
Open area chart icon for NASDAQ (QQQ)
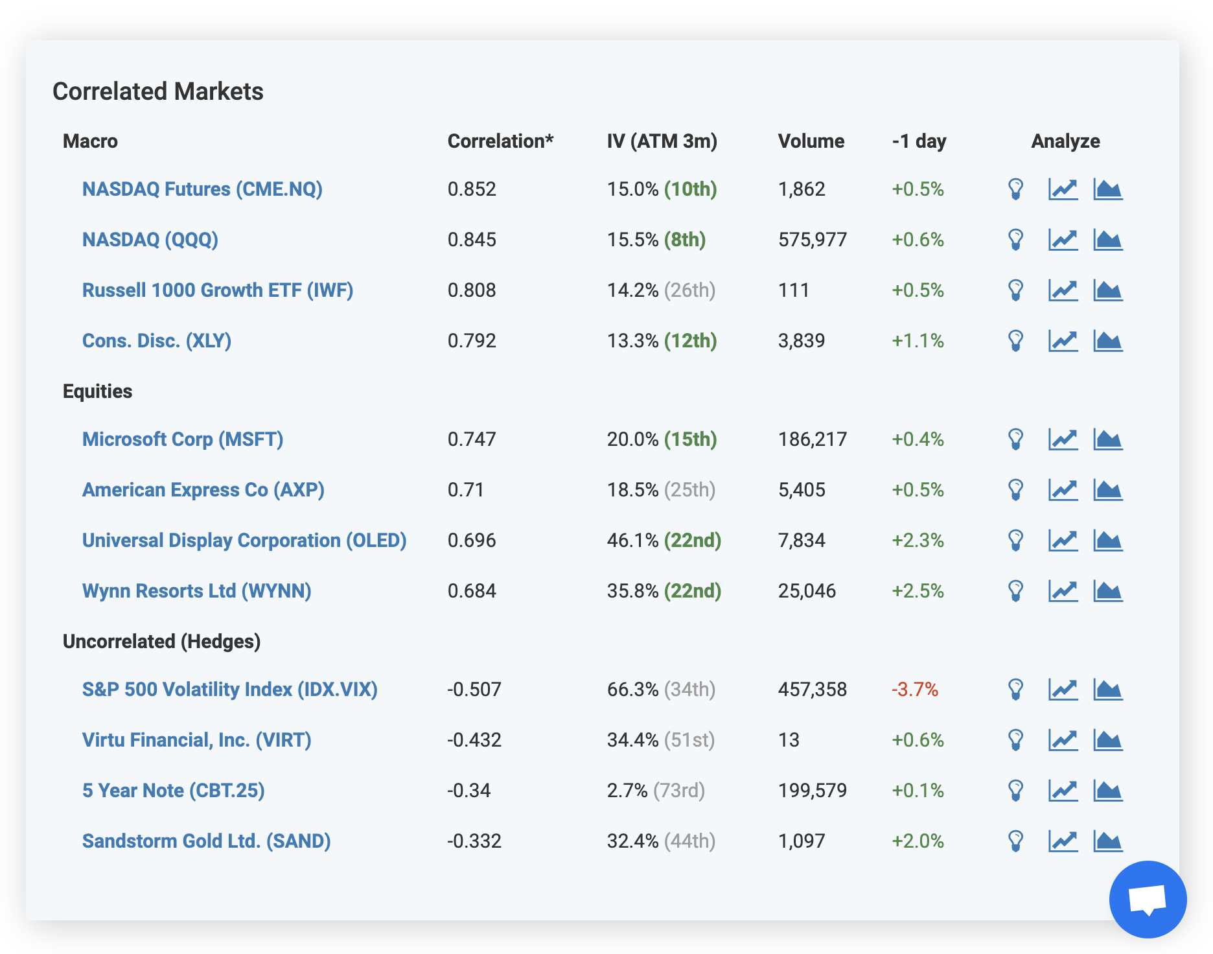1108,240
